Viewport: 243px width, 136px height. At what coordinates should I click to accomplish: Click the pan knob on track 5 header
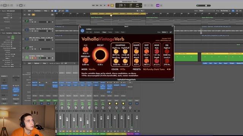(x=52, y=58)
